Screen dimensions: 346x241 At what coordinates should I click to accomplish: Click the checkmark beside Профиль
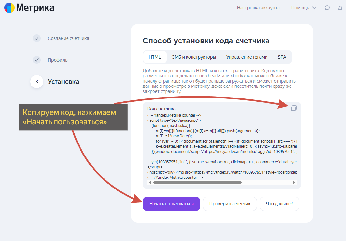pos(37,60)
